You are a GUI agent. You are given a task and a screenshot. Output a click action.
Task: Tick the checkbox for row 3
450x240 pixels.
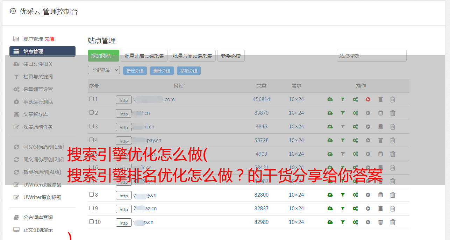pos(91,126)
